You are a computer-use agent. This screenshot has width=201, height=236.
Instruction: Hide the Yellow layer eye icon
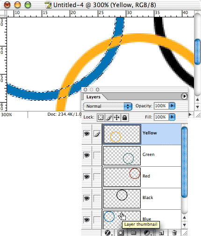click(86, 134)
